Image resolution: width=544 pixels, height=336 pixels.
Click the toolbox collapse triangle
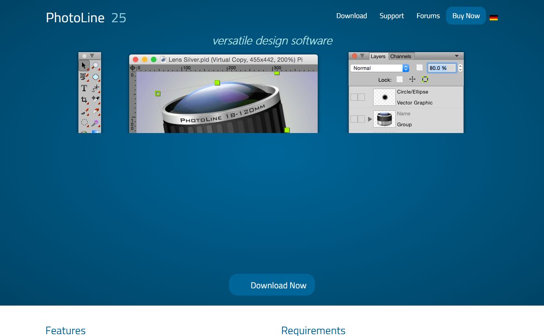92,56
